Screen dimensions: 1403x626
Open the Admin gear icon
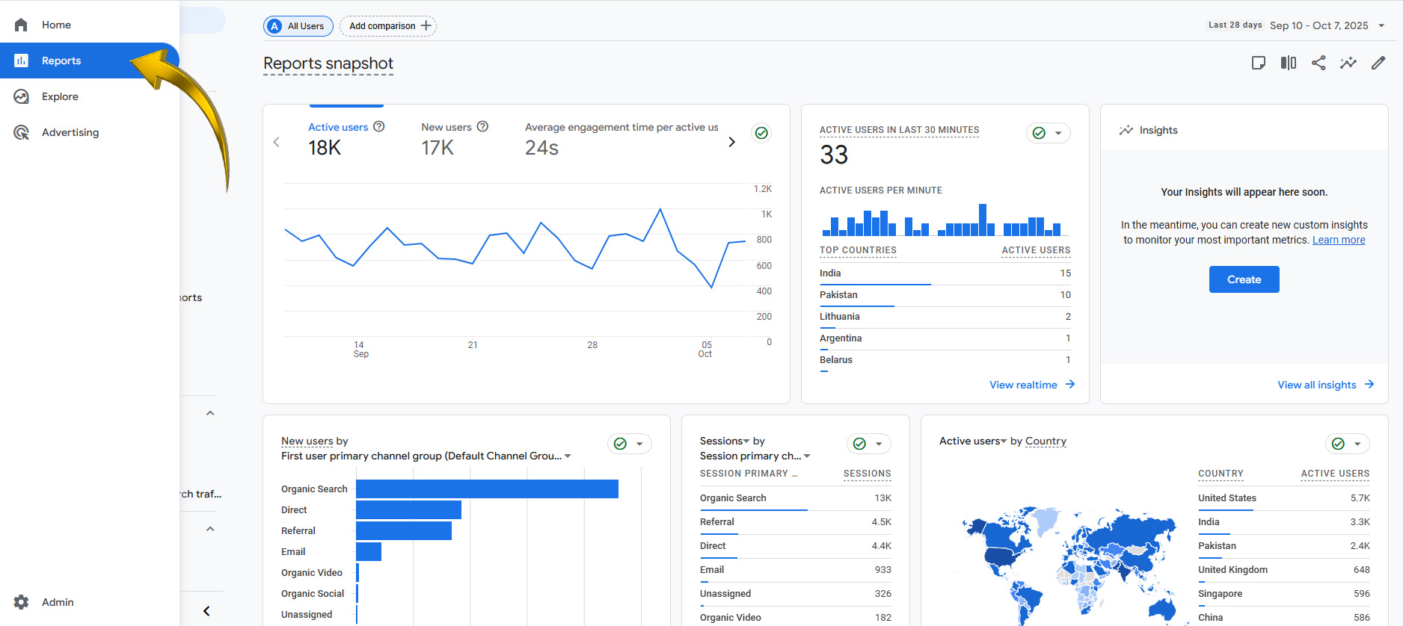21,602
